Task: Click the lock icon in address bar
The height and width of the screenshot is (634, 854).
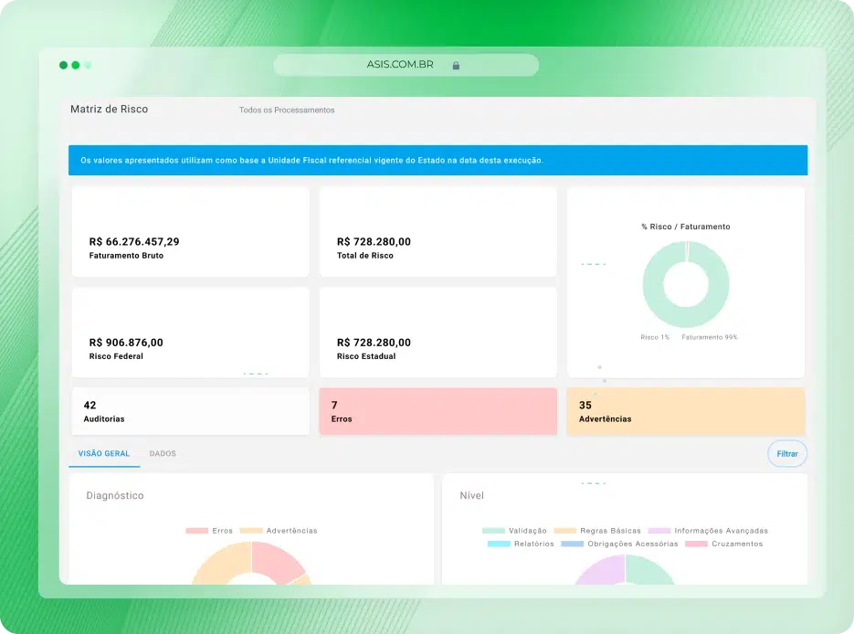Action: click(456, 66)
